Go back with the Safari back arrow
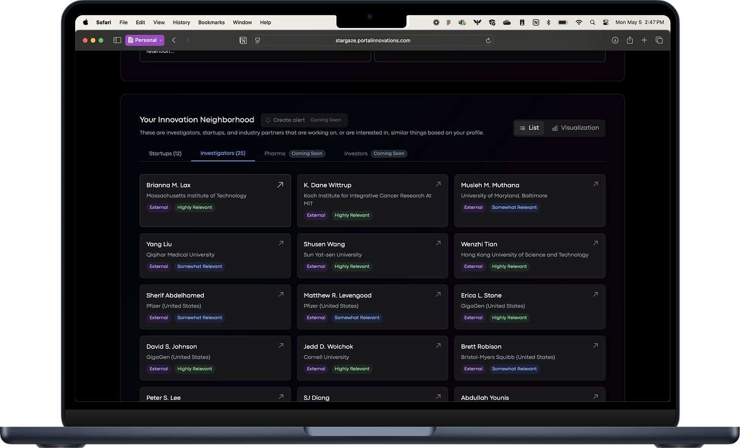Screen dimensions: 740x448 (174, 40)
